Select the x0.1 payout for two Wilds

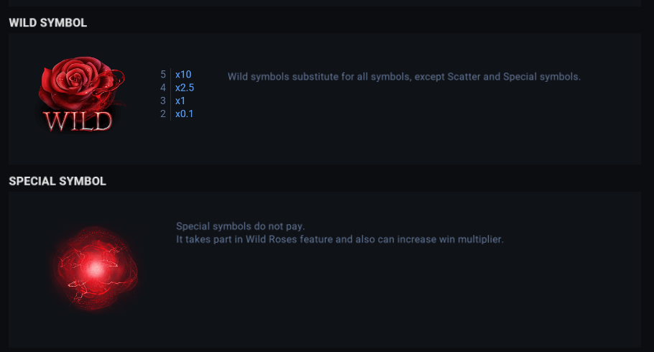[x=185, y=114]
